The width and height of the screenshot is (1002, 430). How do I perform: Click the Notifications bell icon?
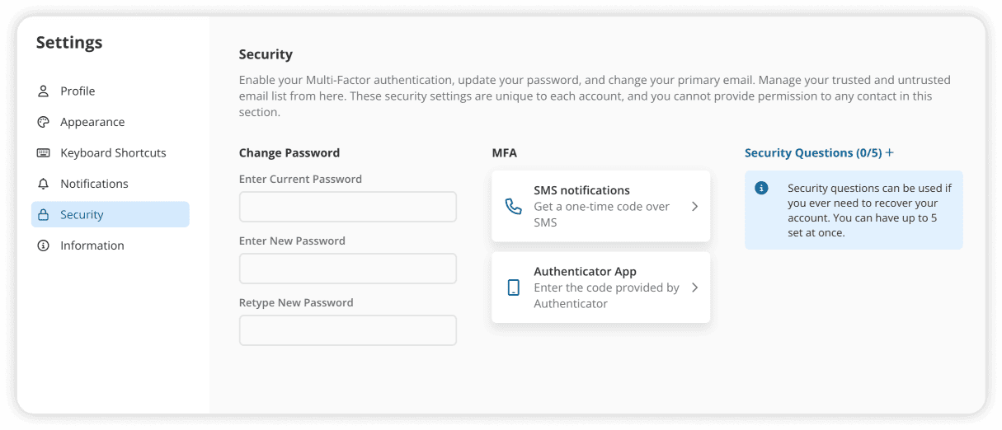pyautogui.click(x=44, y=184)
